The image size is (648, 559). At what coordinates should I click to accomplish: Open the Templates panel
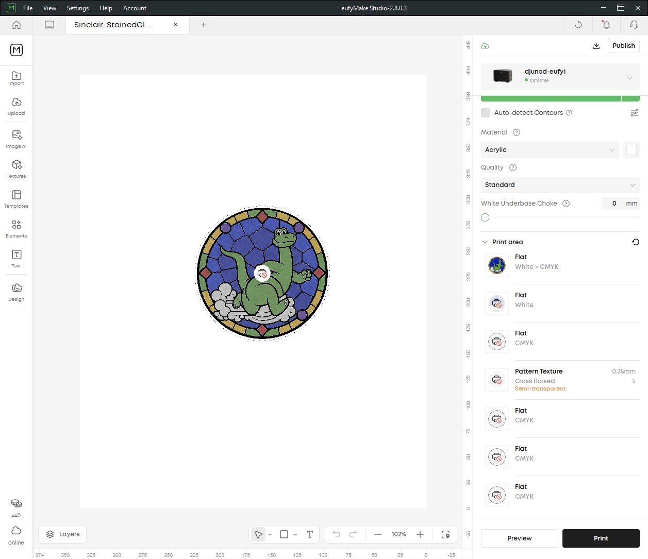(x=16, y=199)
